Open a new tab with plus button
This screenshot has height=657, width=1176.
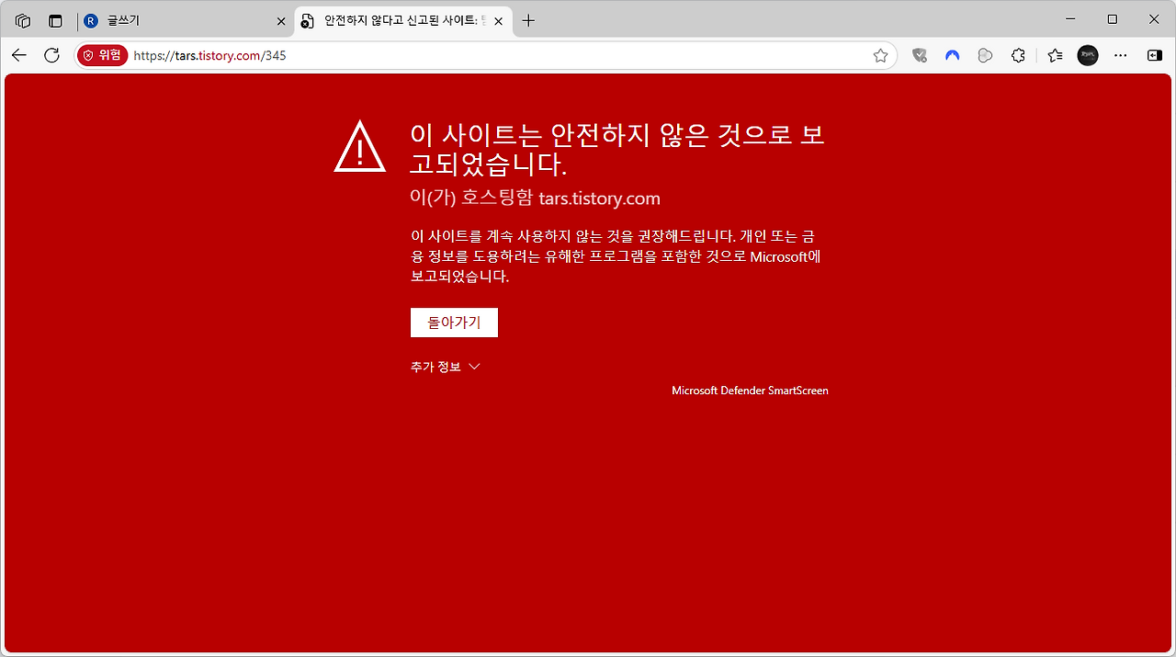[x=528, y=20]
